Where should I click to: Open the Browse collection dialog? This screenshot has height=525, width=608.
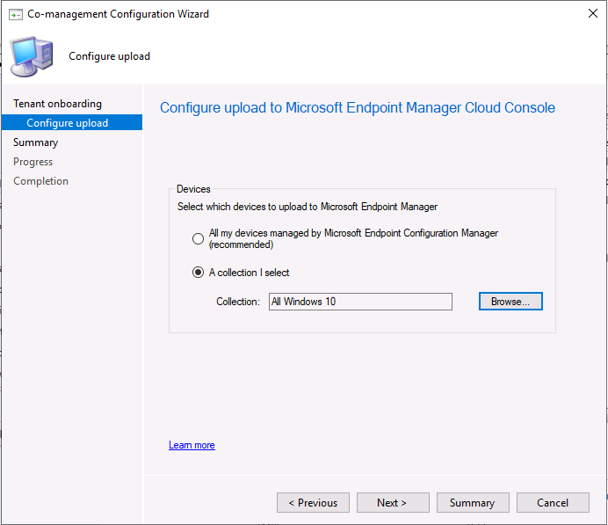tap(510, 302)
